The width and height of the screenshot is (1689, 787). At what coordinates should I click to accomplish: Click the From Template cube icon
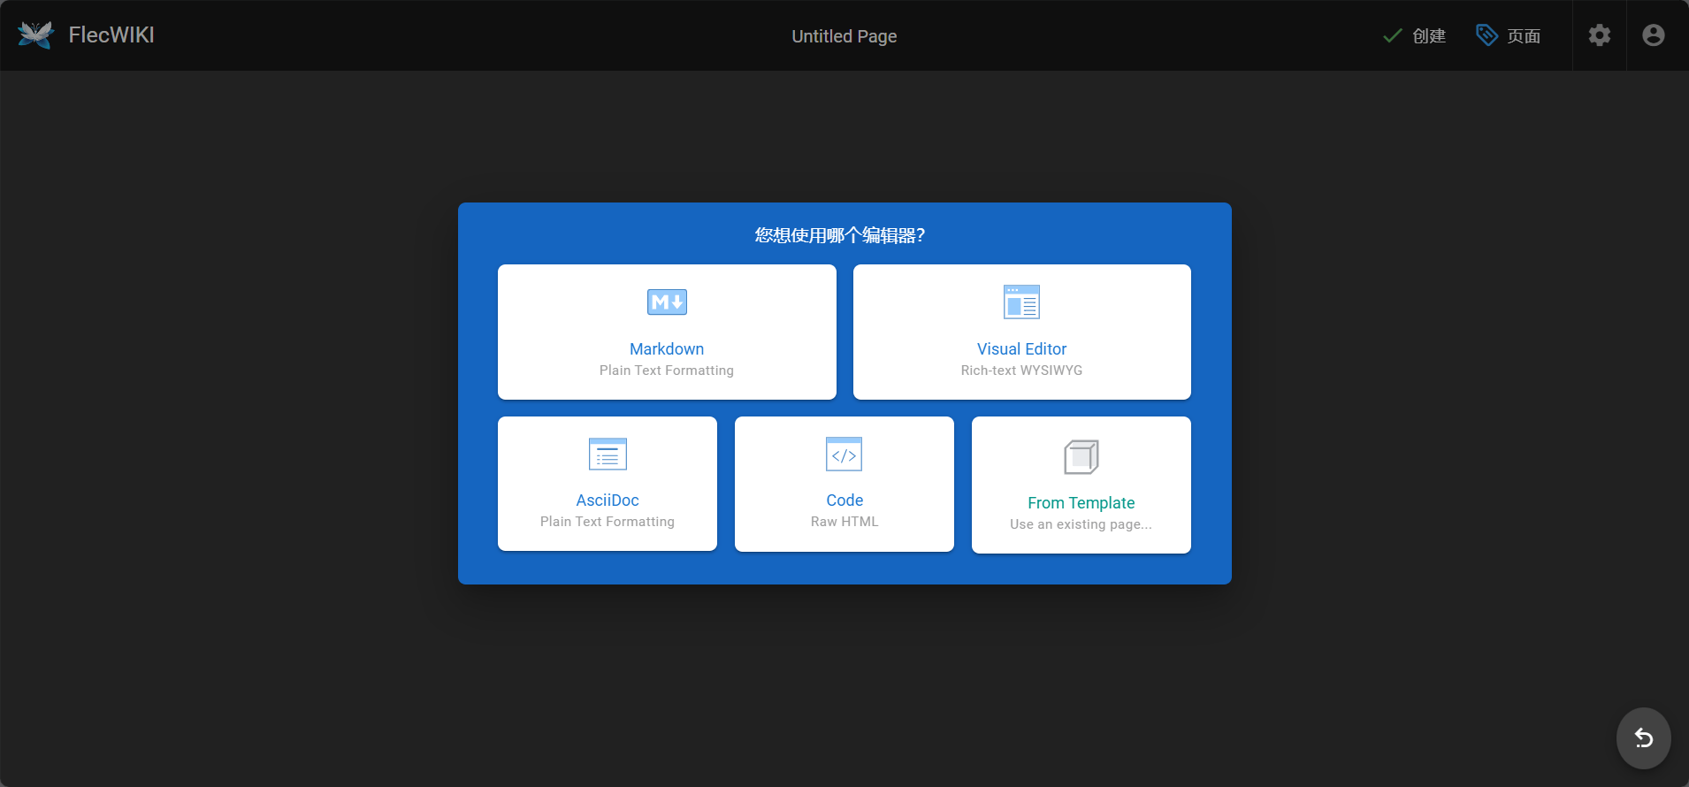(1081, 457)
